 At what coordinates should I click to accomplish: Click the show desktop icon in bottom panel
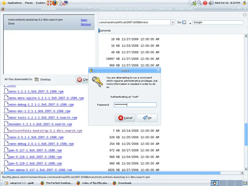(x=245, y=183)
